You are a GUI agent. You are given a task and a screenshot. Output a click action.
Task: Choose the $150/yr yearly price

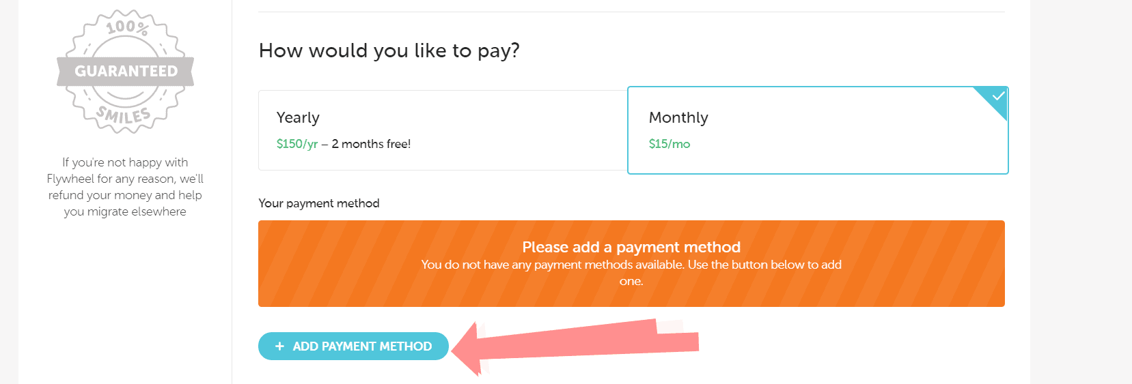click(x=297, y=144)
